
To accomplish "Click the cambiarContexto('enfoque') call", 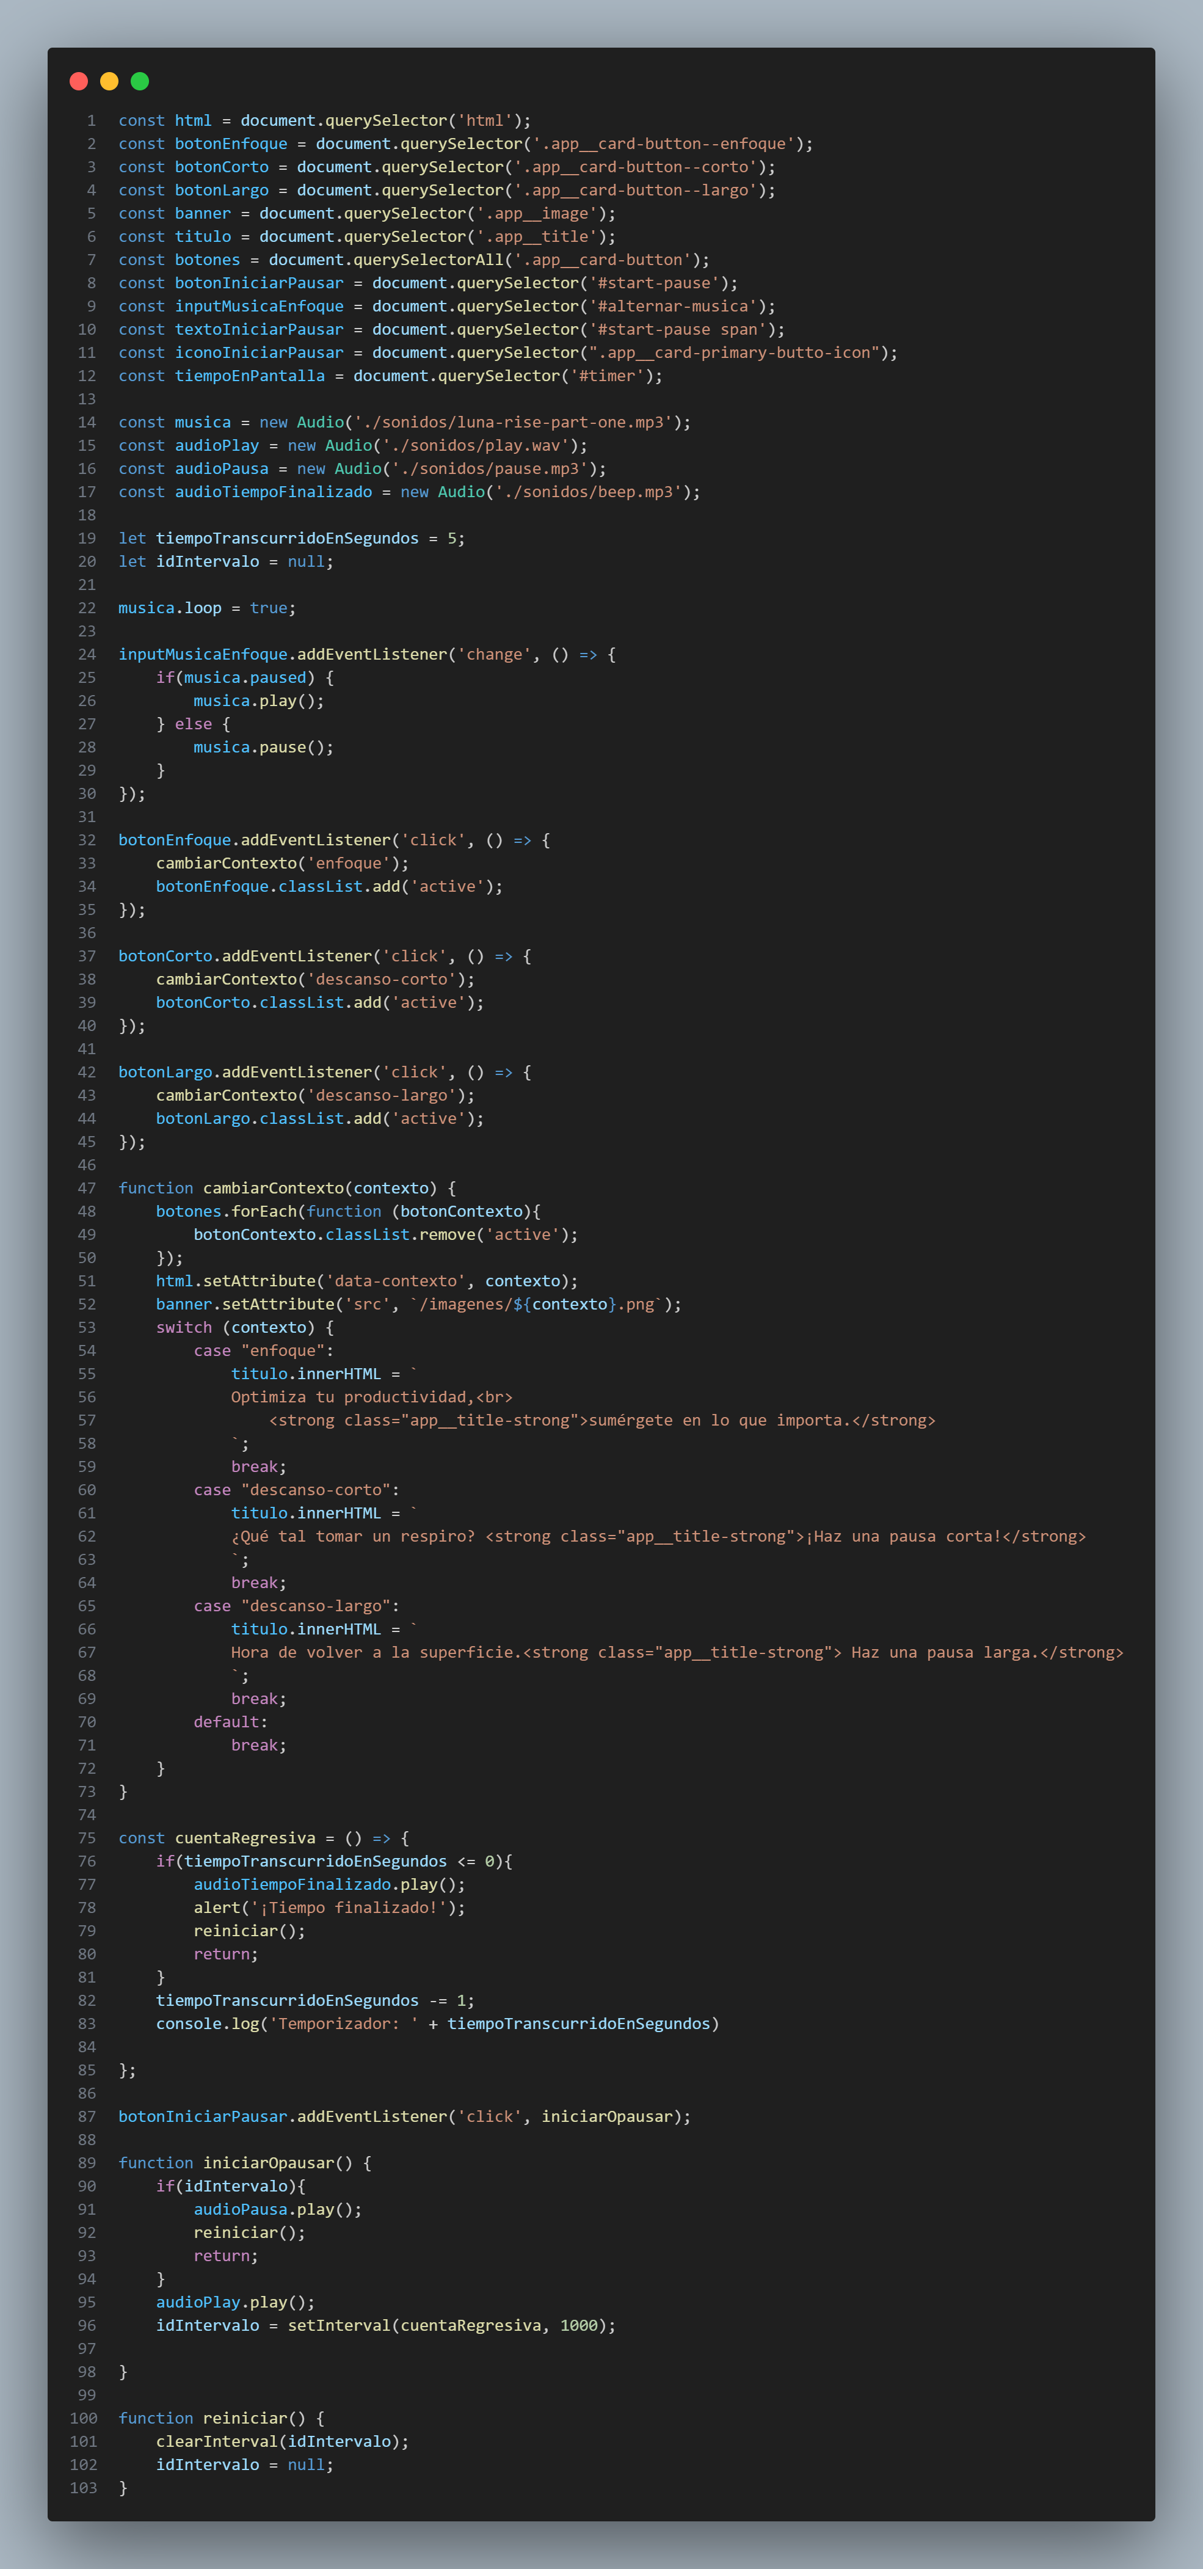I will click(282, 864).
